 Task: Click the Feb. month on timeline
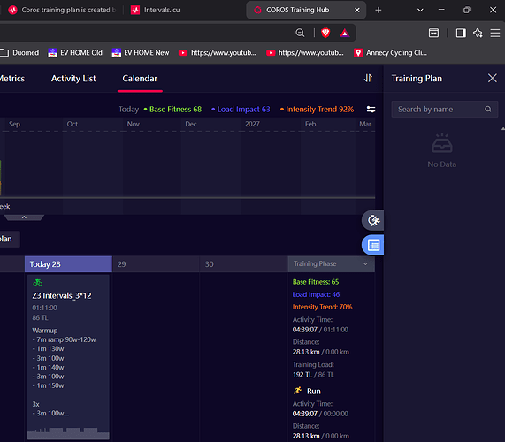[311, 125]
